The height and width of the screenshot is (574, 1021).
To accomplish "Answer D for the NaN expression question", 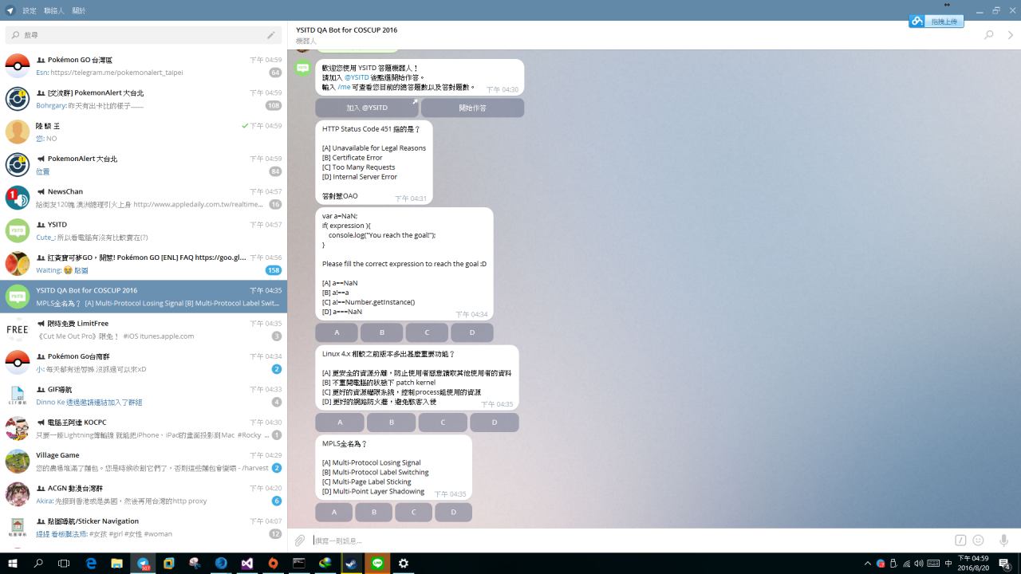I will (471, 332).
